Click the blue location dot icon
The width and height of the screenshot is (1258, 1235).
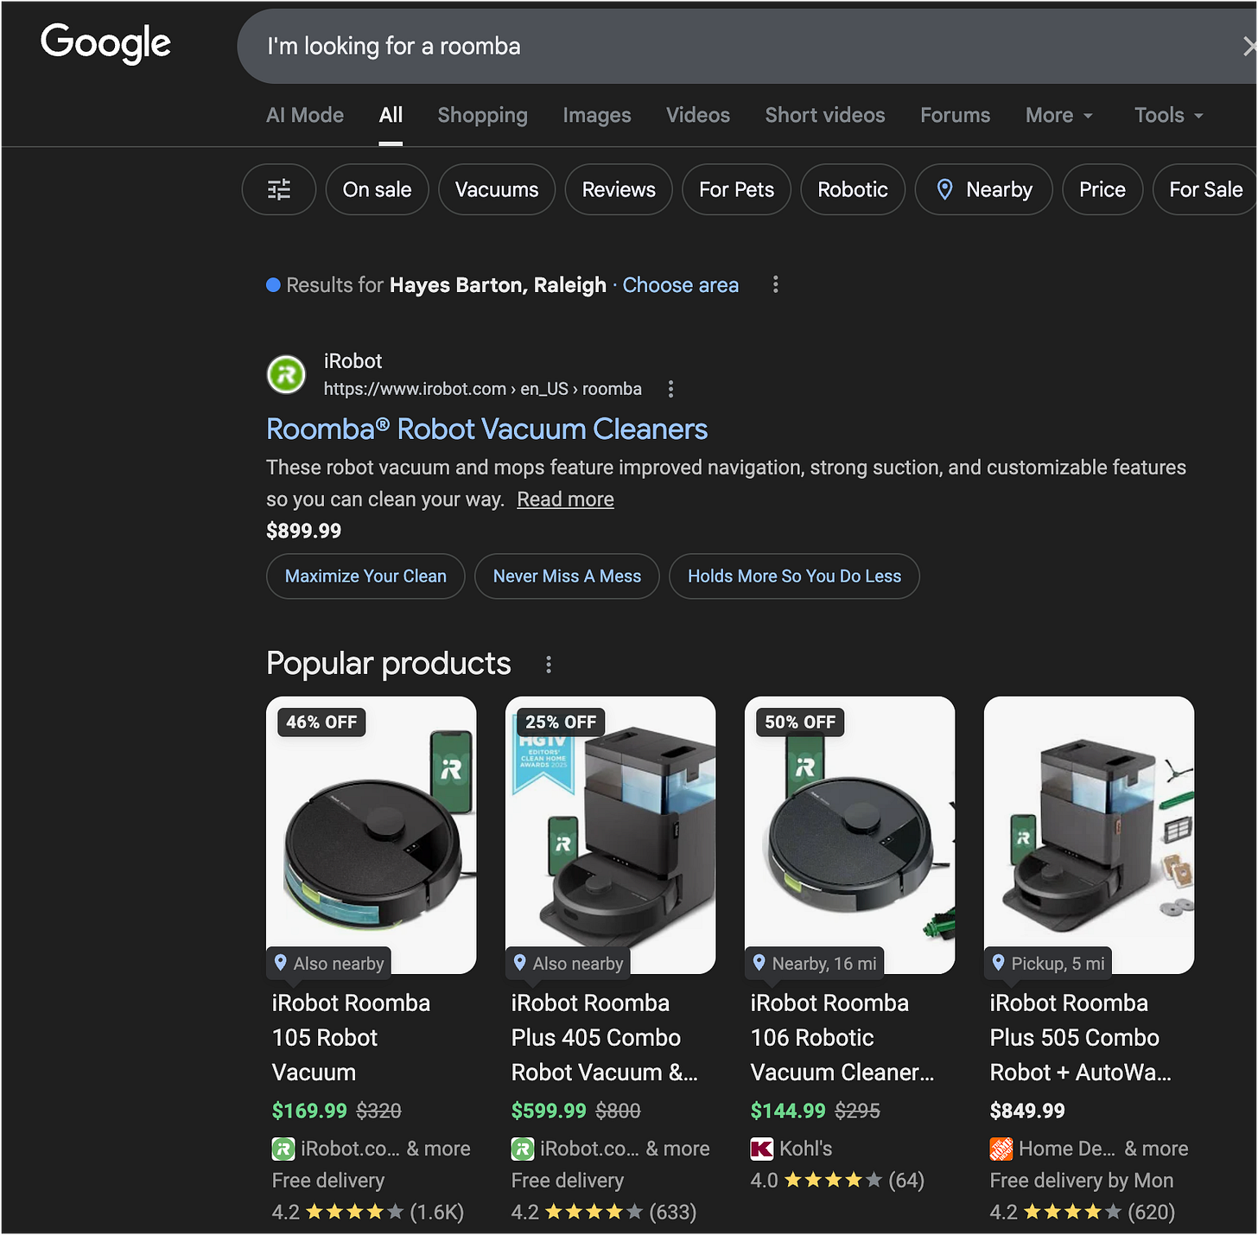(273, 285)
